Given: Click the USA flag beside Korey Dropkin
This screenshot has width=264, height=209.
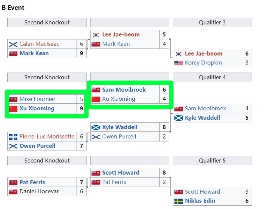Looking at the screenshot, I should point(178,63).
